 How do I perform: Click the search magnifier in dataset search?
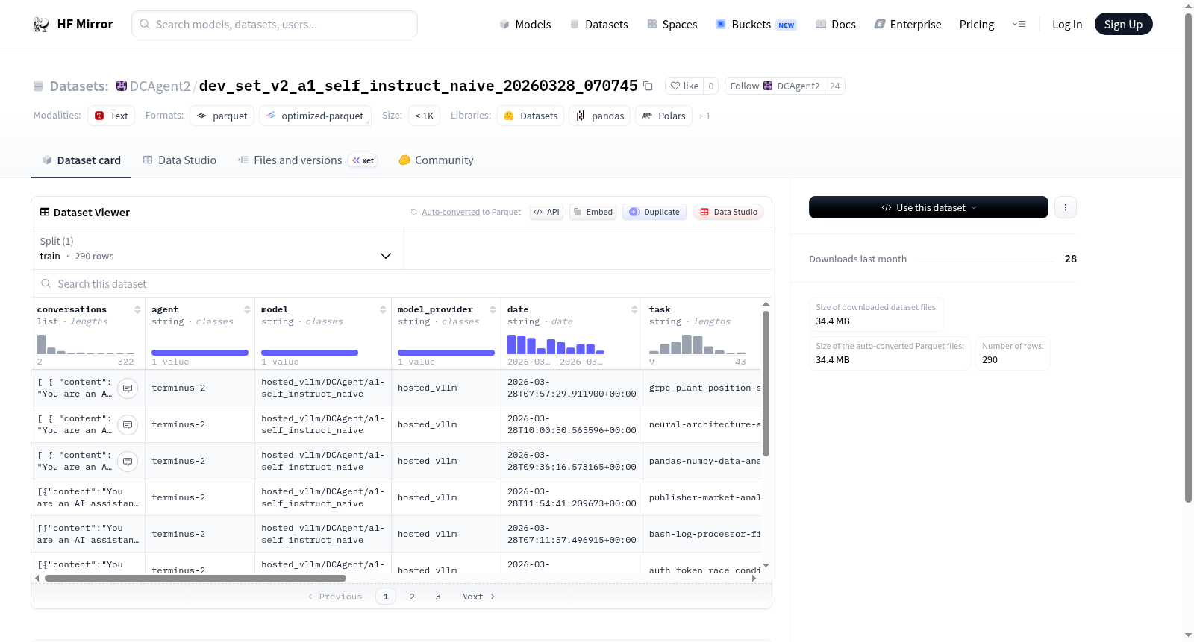tap(46, 284)
